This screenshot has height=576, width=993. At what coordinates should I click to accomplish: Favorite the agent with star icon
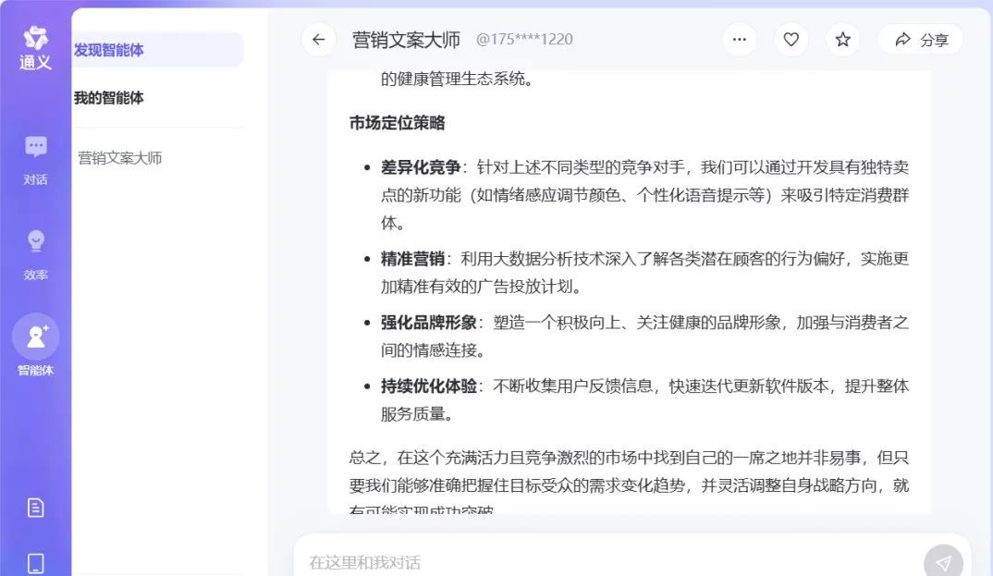842,39
